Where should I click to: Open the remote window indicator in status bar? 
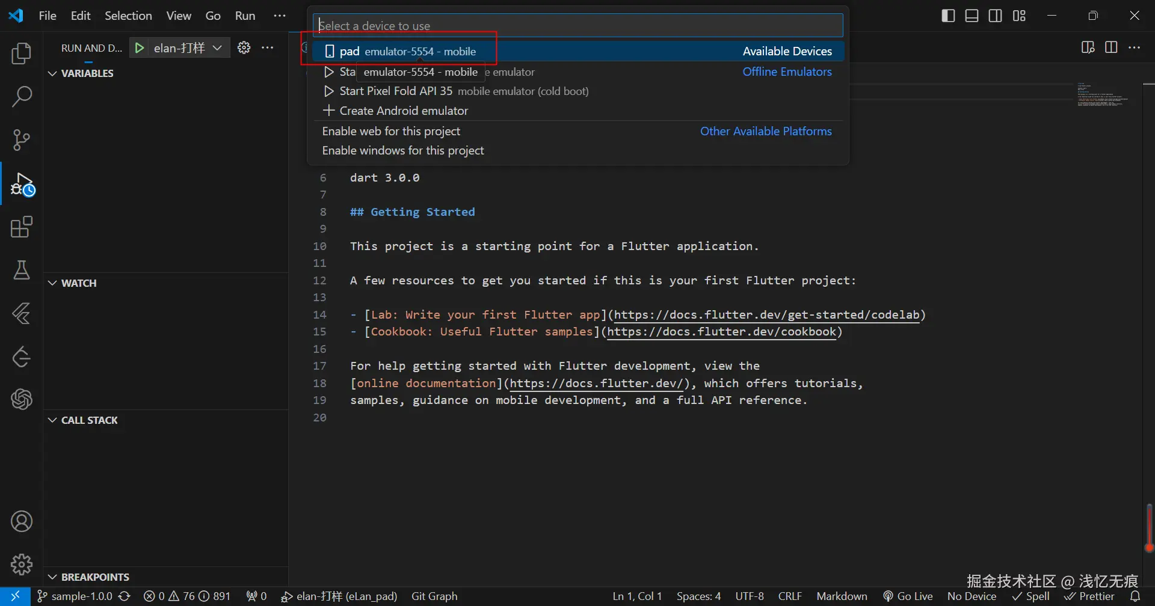15,596
